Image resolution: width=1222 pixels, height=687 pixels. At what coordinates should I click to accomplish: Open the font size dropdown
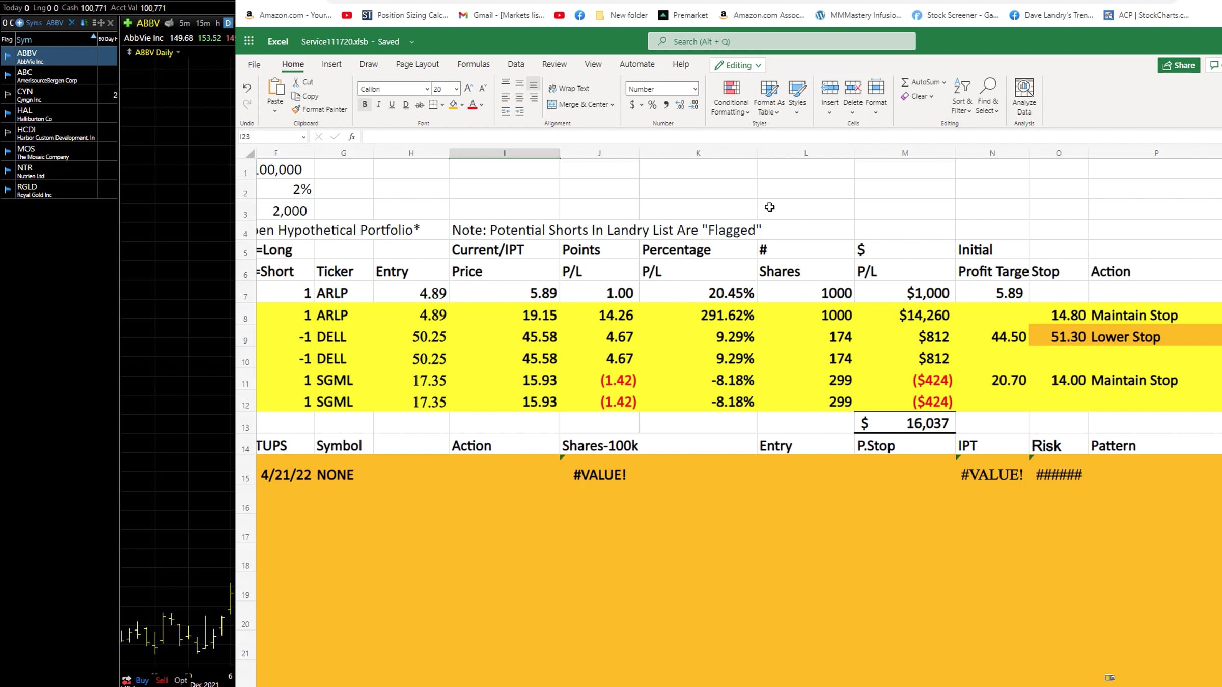point(456,89)
